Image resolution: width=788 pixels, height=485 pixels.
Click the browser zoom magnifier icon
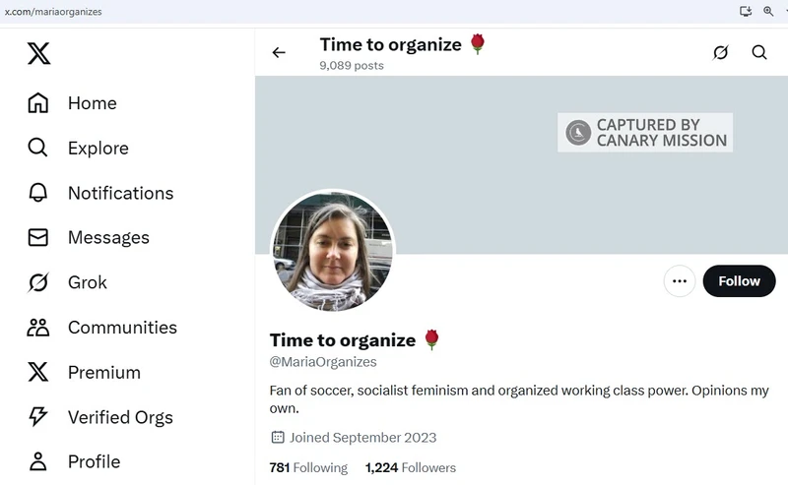point(768,11)
